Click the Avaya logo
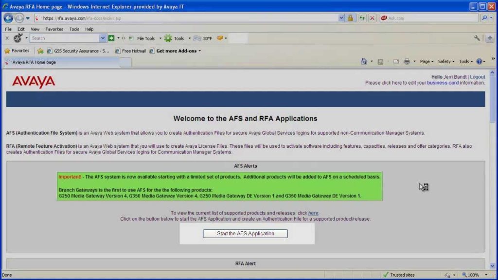 (34, 82)
